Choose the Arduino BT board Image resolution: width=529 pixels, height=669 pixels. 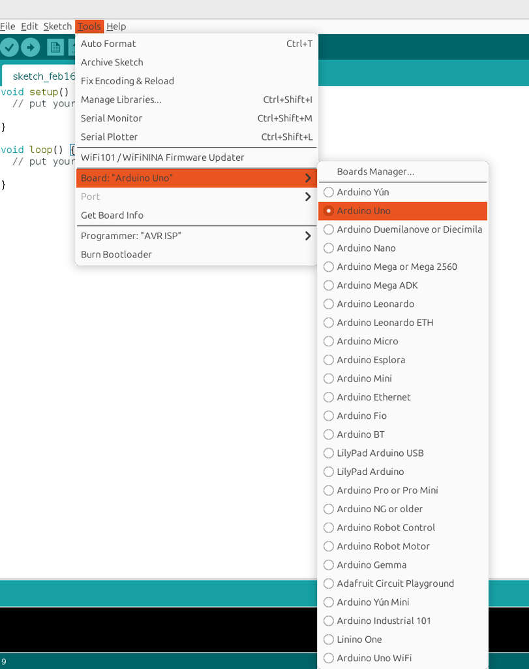click(402, 434)
